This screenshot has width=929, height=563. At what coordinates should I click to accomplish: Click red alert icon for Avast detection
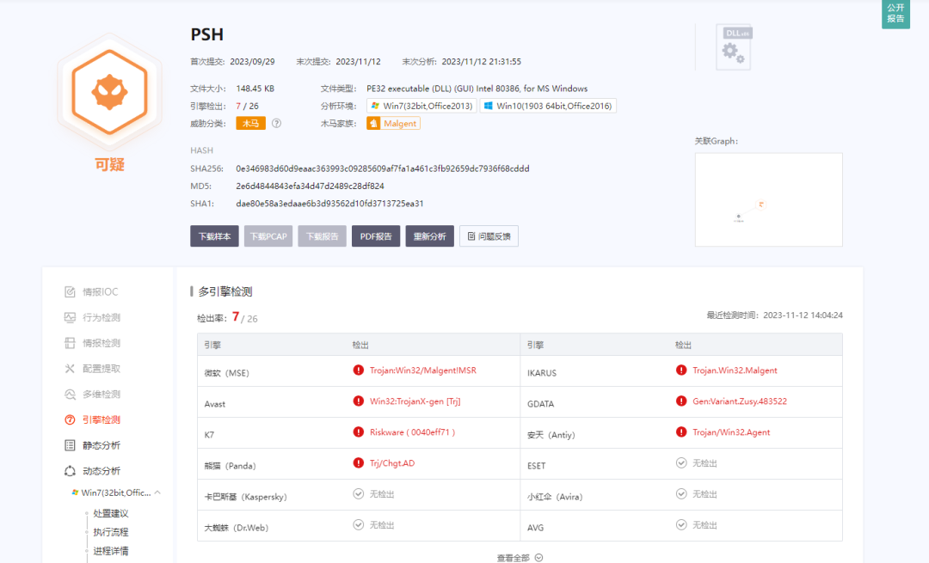pyautogui.click(x=359, y=401)
